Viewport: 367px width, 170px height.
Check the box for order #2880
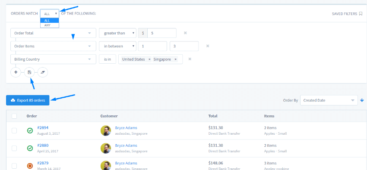(x=14, y=148)
